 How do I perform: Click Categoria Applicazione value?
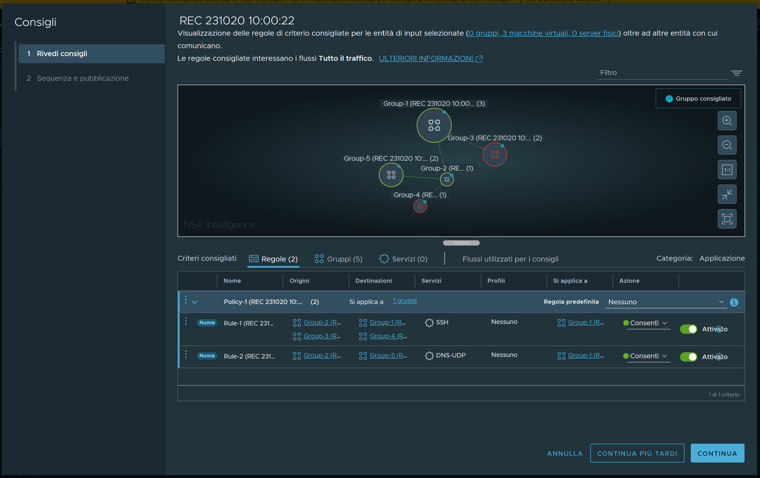coord(722,258)
